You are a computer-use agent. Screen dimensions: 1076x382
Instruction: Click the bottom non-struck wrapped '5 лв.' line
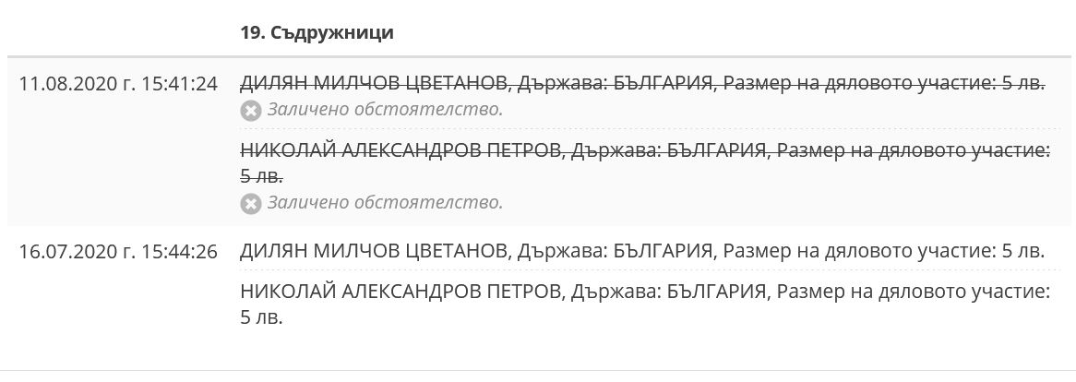(x=261, y=318)
